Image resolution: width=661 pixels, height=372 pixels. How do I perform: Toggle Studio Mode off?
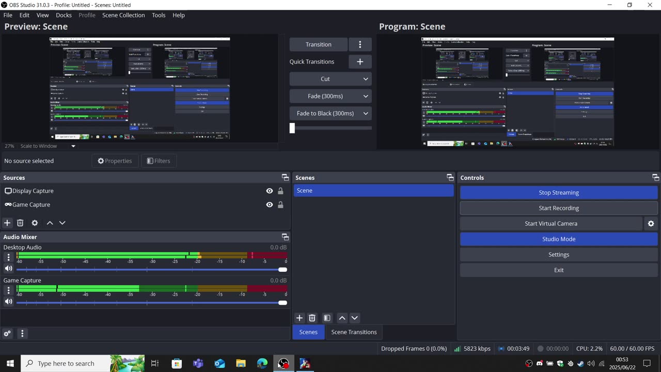pyautogui.click(x=559, y=239)
